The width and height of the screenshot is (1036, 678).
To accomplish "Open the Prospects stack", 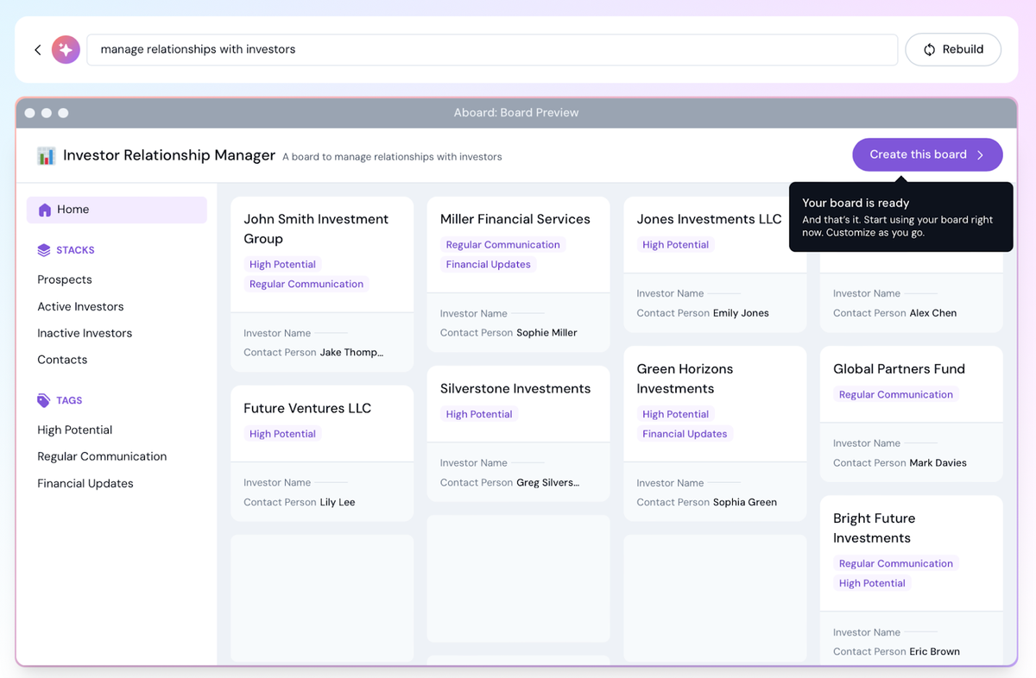I will 65,279.
